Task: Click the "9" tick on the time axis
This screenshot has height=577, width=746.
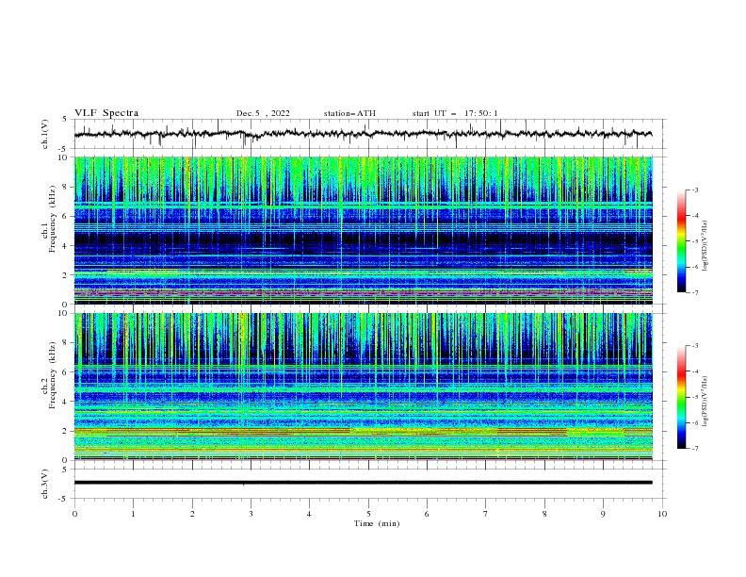Action: 603,514
